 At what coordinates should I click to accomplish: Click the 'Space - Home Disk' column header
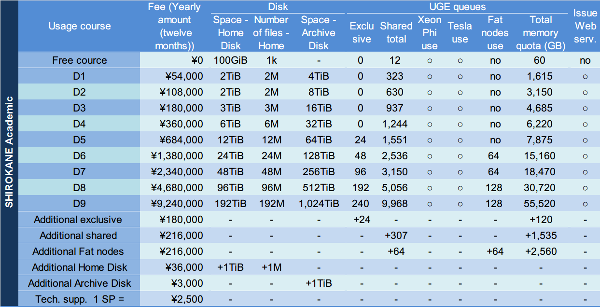click(x=230, y=33)
